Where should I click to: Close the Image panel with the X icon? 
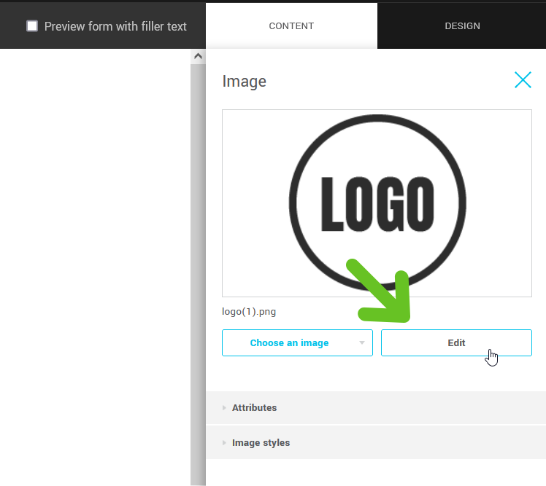[523, 80]
